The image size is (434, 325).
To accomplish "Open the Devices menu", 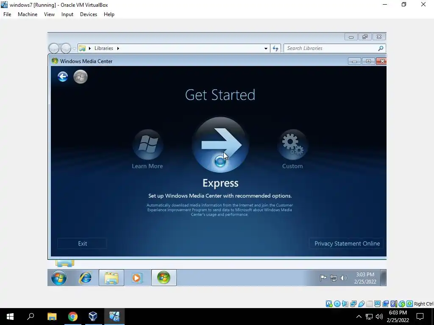I will click(89, 14).
